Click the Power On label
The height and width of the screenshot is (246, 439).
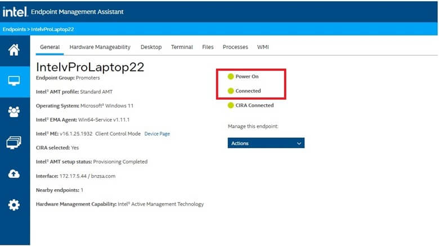(247, 77)
